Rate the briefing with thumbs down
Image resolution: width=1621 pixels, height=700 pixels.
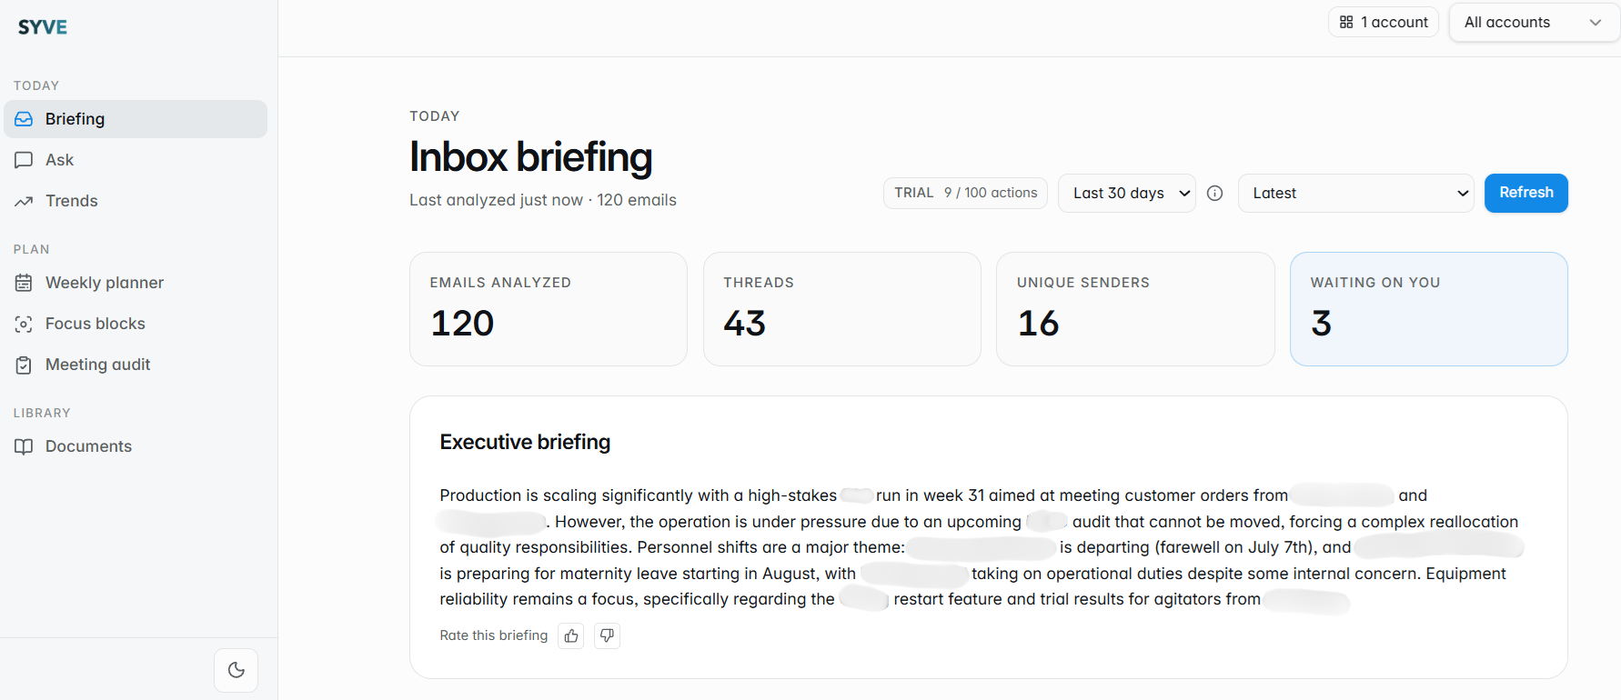[607, 635]
